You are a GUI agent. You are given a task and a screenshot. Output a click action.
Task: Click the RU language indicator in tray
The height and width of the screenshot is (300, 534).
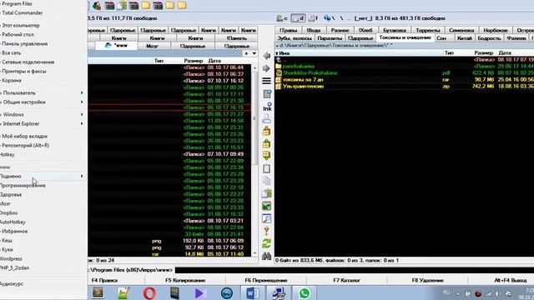point(446,292)
